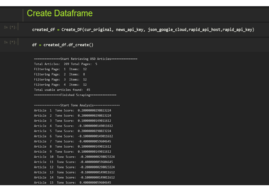
Task: Click the df_create() code cell
Action: [63, 45]
